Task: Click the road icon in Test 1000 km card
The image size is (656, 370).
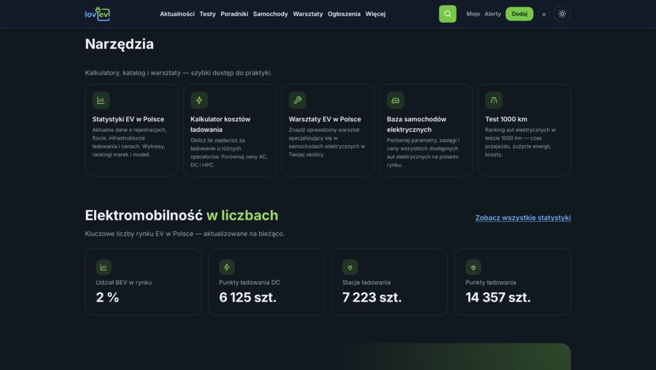Action: (x=494, y=100)
